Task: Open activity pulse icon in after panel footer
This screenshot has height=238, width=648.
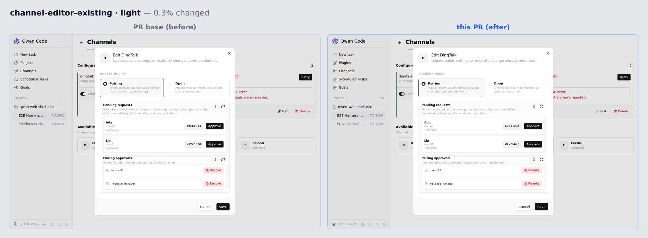Action: 377,224
